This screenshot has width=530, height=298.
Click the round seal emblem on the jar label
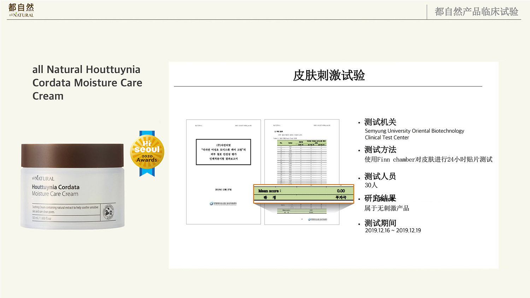pos(108,212)
